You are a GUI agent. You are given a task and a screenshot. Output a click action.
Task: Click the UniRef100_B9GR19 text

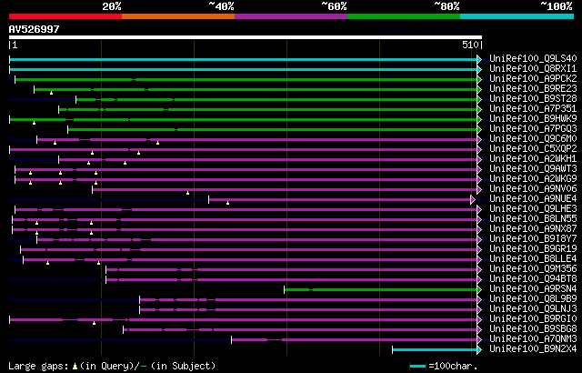(x=533, y=249)
